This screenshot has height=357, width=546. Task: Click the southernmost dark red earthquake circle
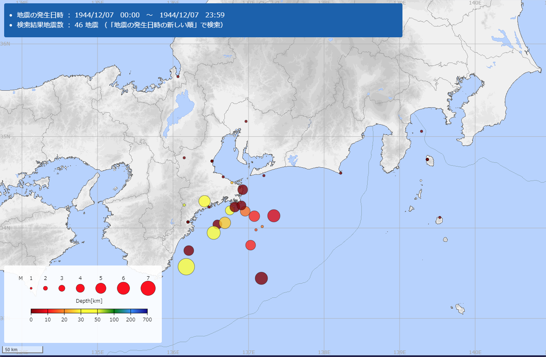[261, 278]
